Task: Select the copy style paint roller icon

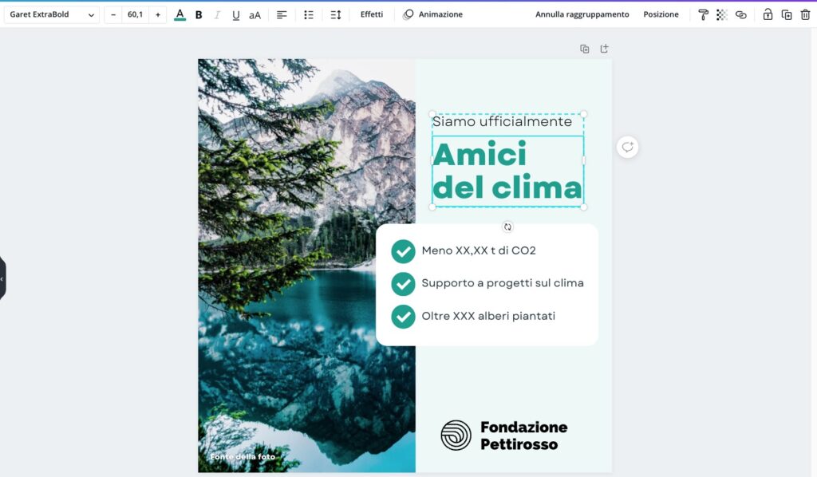Action: pos(704,15)
